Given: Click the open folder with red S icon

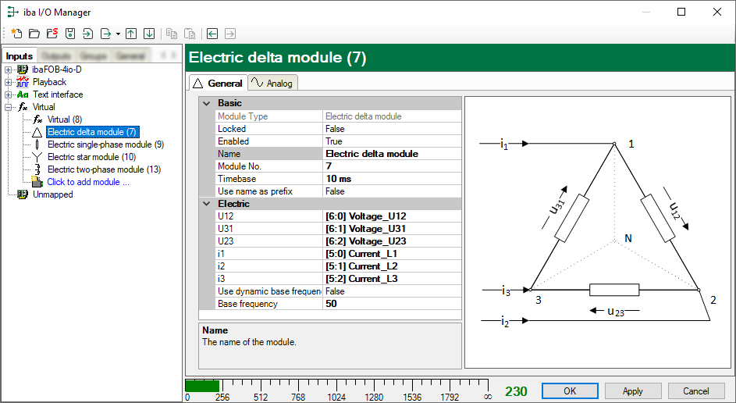Looking at the screenshot, I should pos(52,34).
